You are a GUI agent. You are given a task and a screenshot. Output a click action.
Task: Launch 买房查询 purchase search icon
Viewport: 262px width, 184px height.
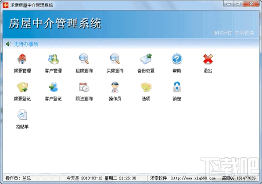115,59
